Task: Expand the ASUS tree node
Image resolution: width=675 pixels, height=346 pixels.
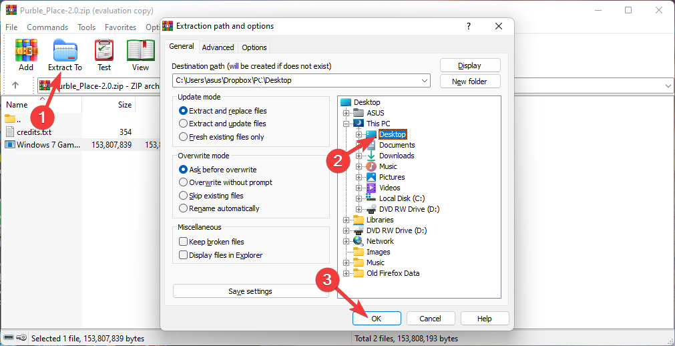Action: (346, 113)
